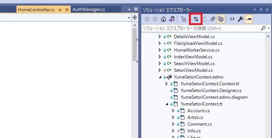The image size is (272, 138).
Task: Click the C# icon beside SetoriViewModel.cs
Action: point(169,70)
